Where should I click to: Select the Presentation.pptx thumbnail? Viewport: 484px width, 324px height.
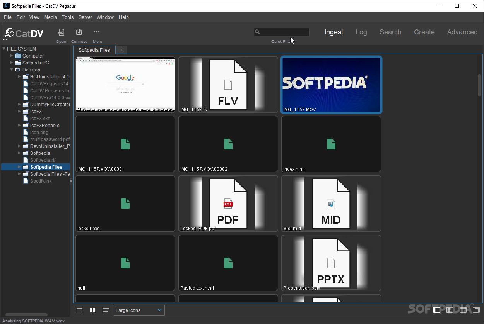point(331,263)
